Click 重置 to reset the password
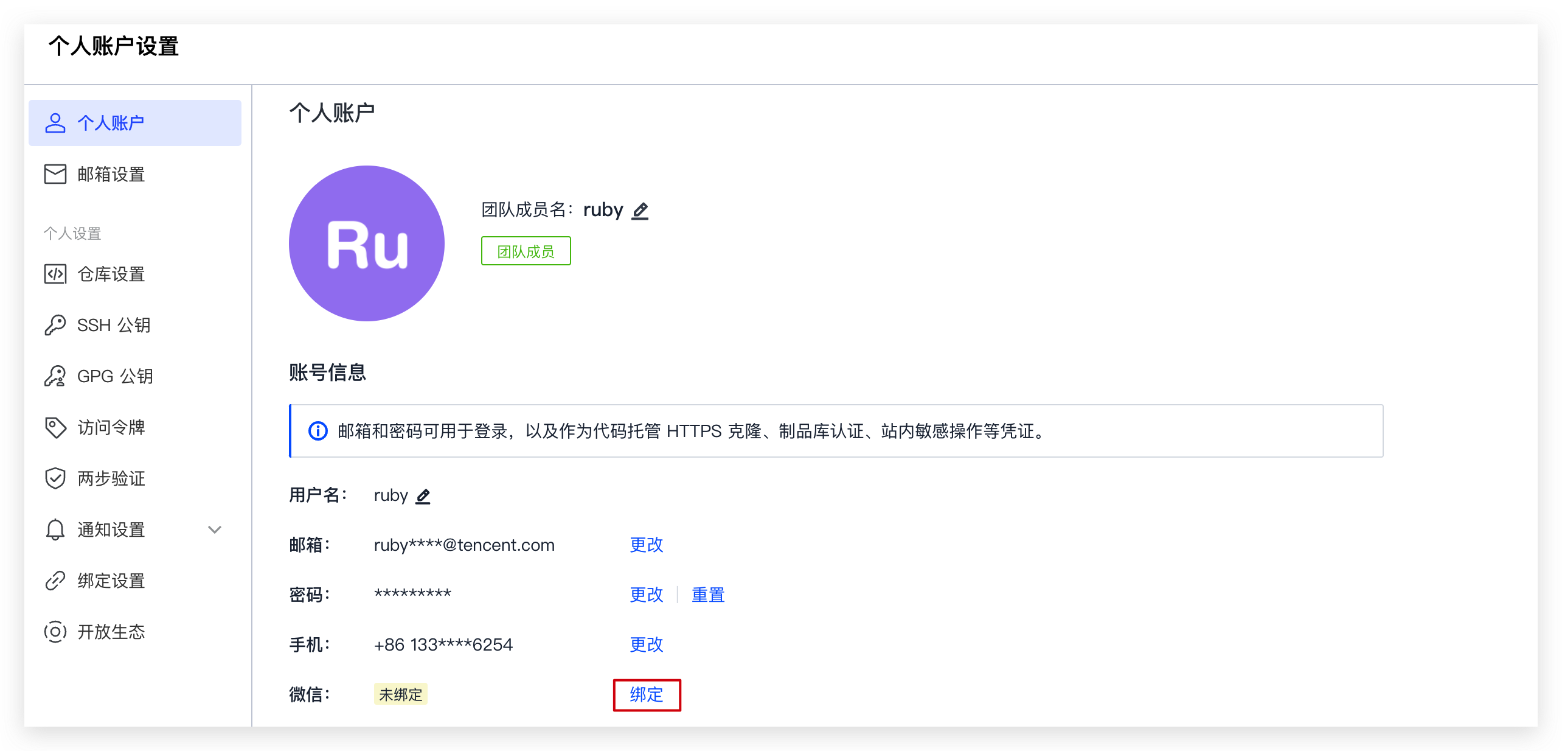This screenshot has width=1562, height=751. pyautogui.click(x=707, y=595)
